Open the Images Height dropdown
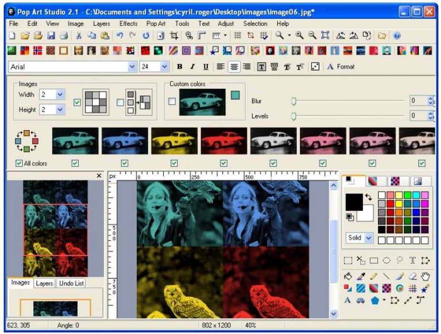Image resolution: width=441 pixels, height=334 pixels. [x=60, y=110]
